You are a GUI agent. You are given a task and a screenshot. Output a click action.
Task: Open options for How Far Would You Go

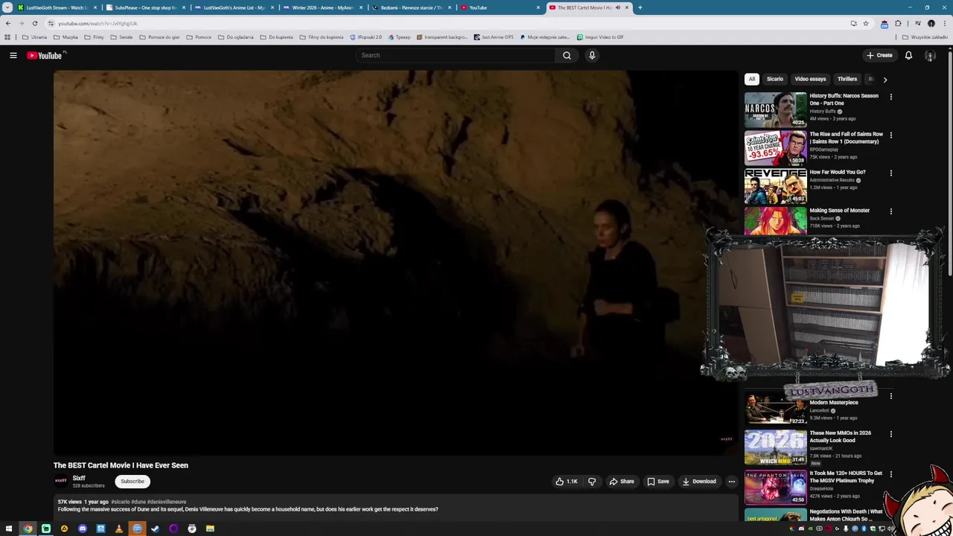[x=890, y=173]
